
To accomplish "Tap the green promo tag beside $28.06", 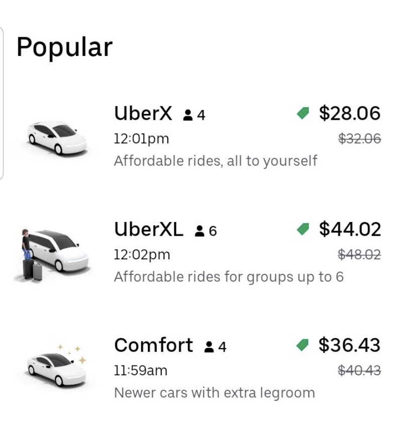I will [x=303, y=114].
